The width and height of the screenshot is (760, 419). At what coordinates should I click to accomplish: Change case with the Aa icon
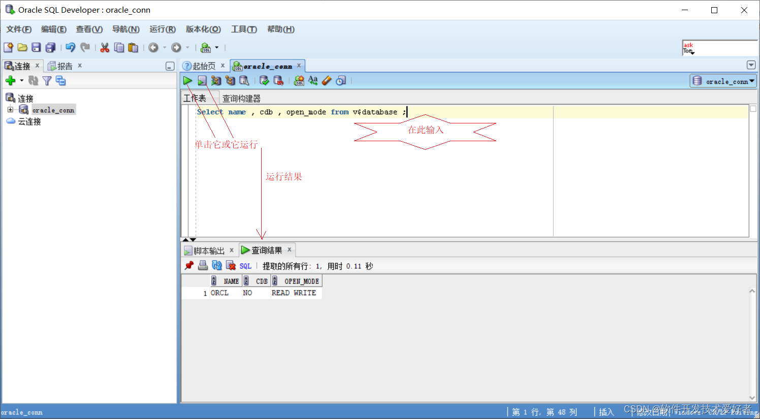tap(313, 80)
